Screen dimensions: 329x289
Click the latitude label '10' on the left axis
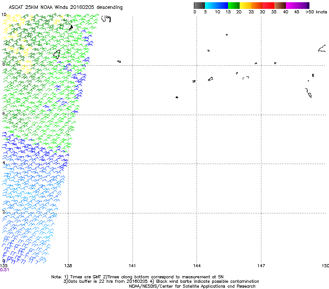[4, 15]
